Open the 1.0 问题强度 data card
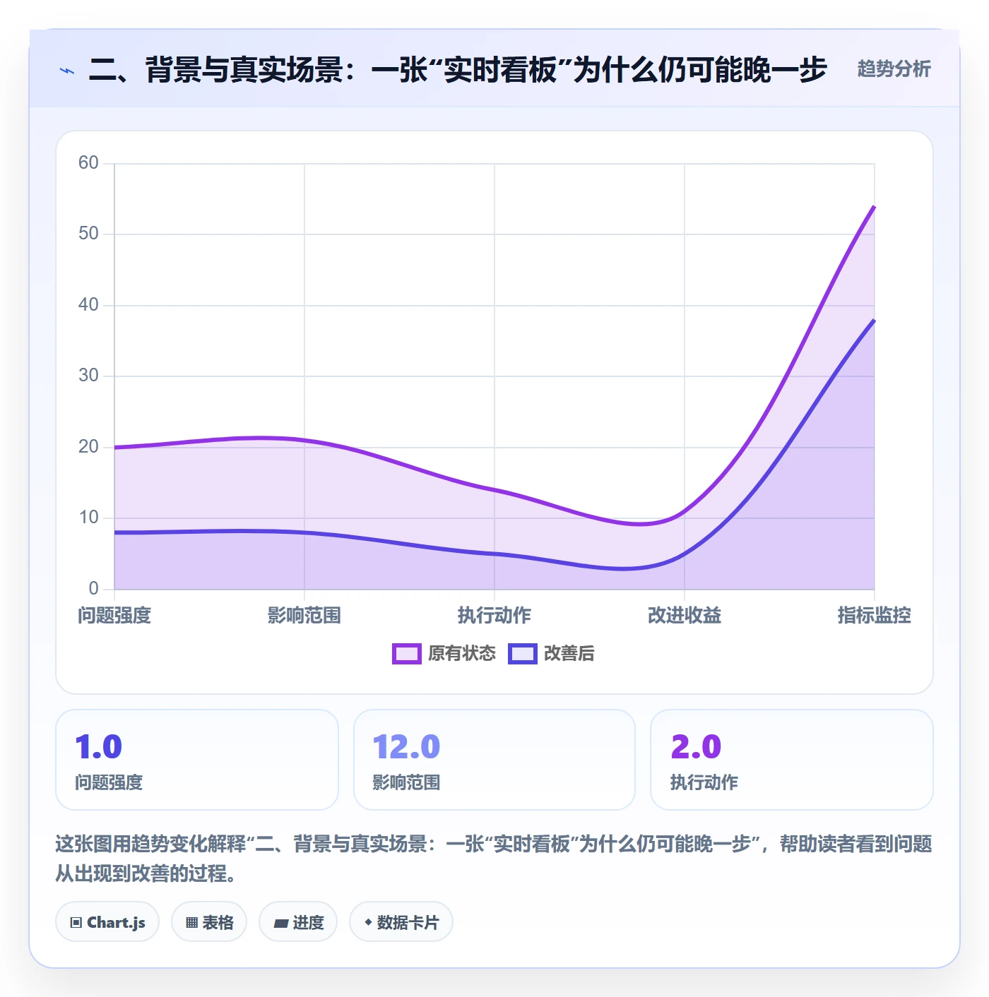 click(197, 760)
